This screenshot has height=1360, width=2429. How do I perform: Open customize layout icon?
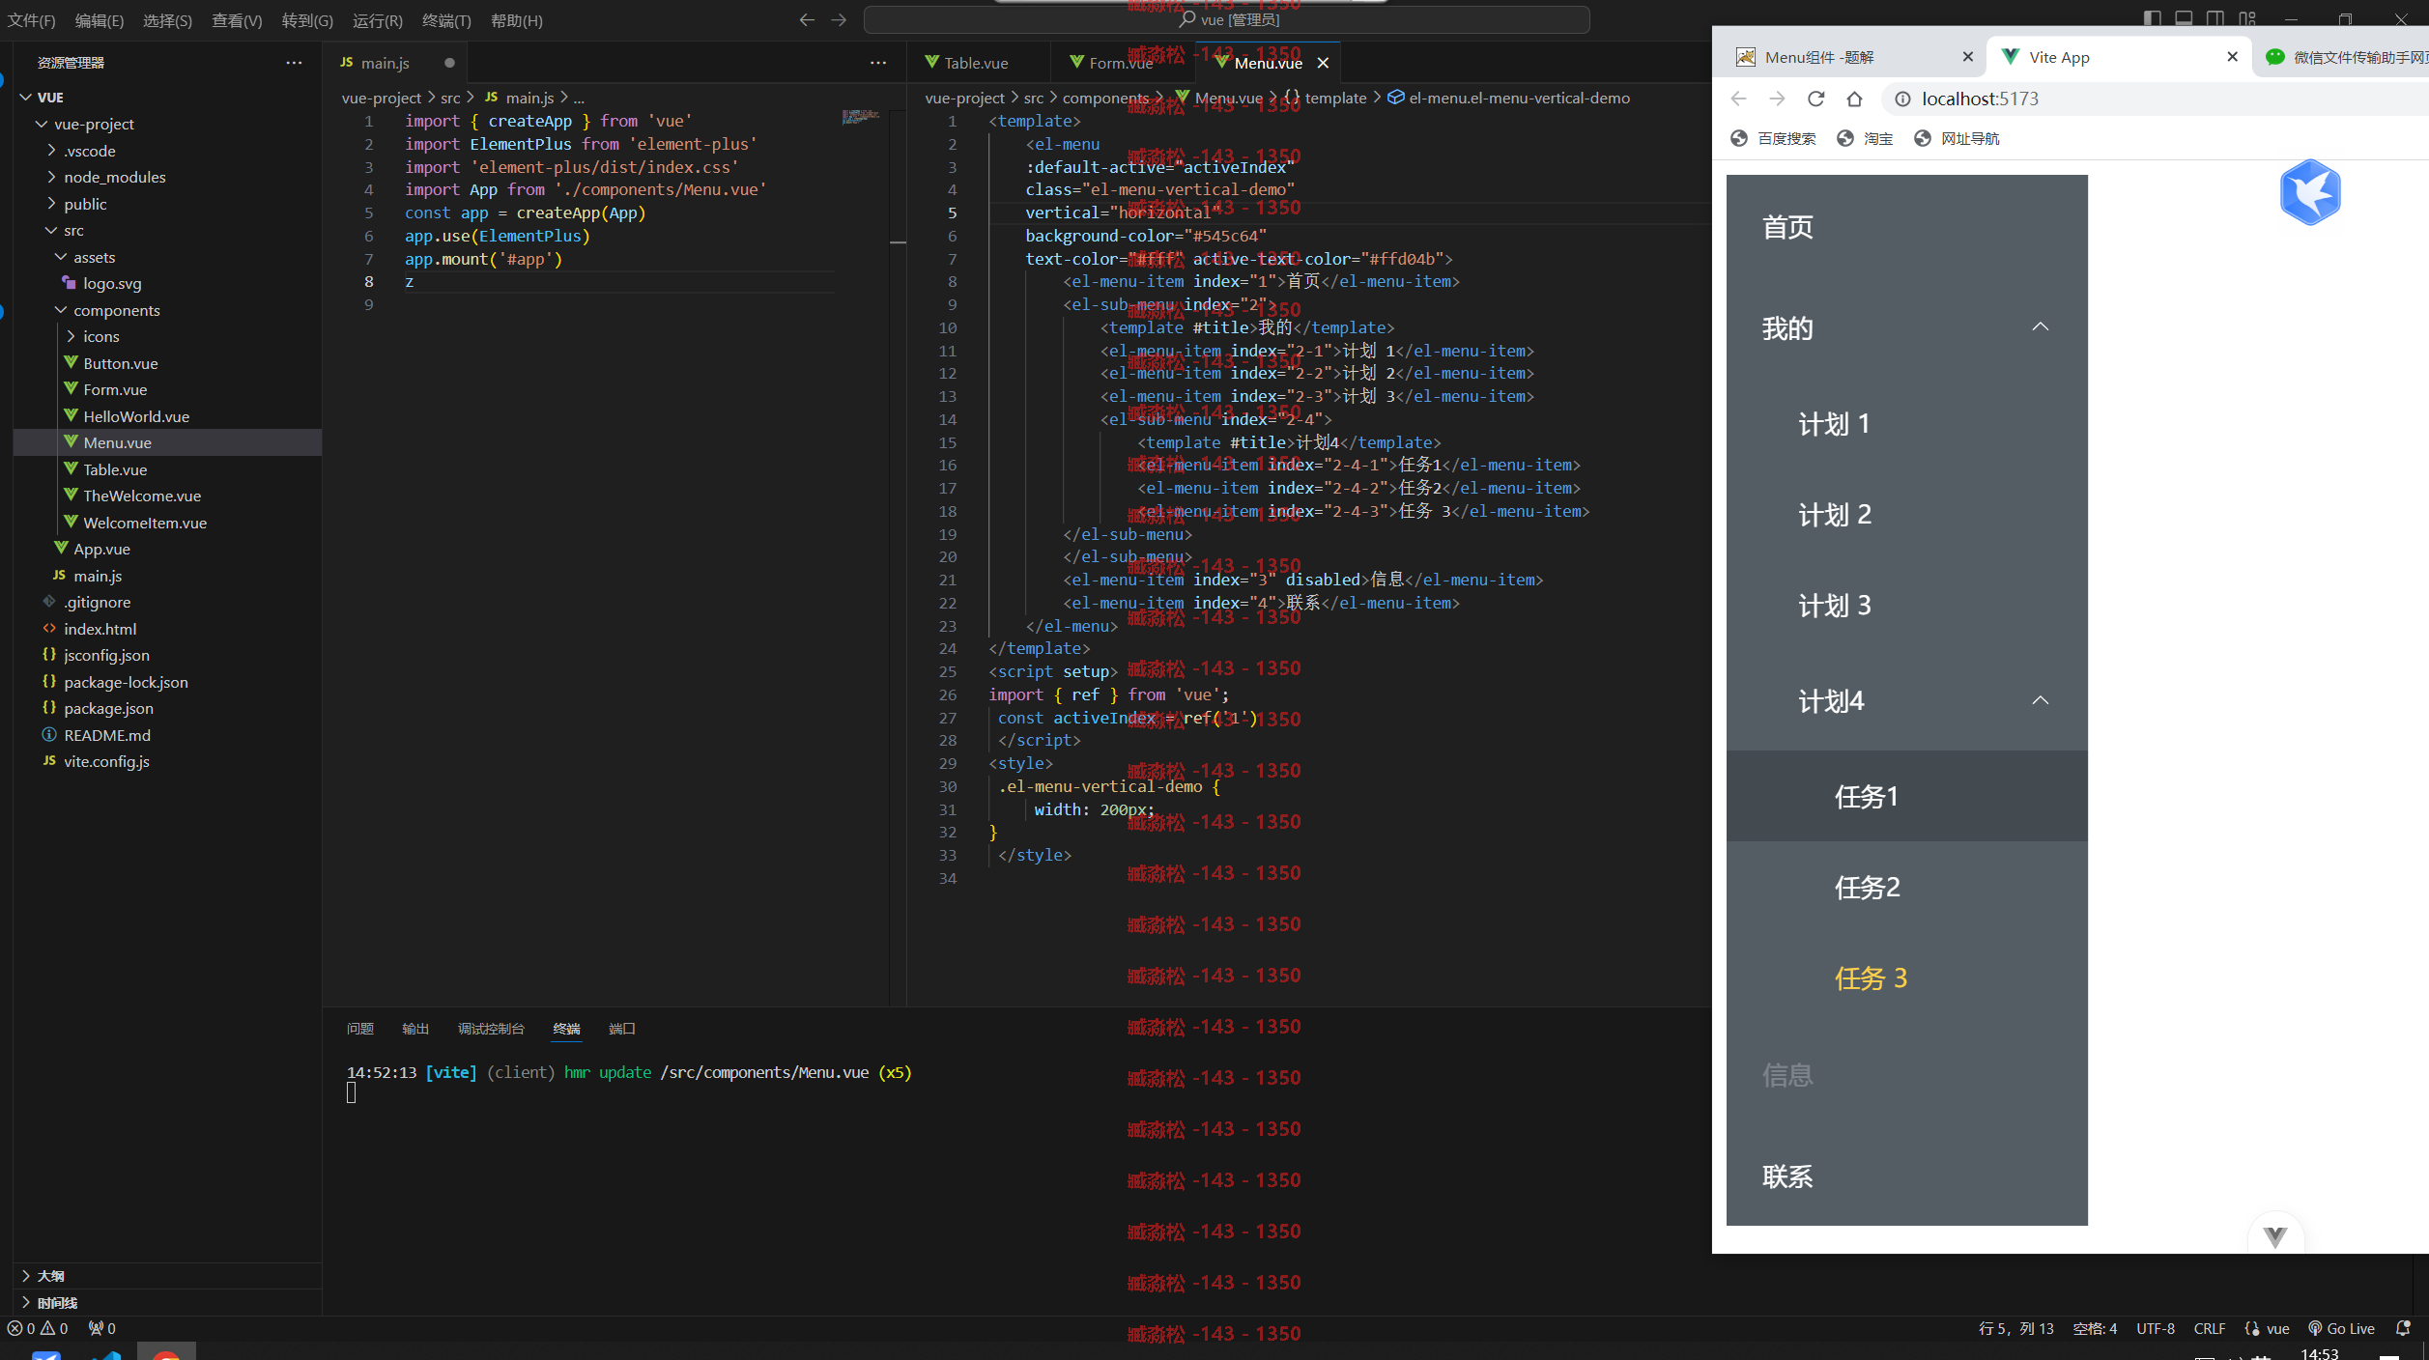click(2247, 18)
